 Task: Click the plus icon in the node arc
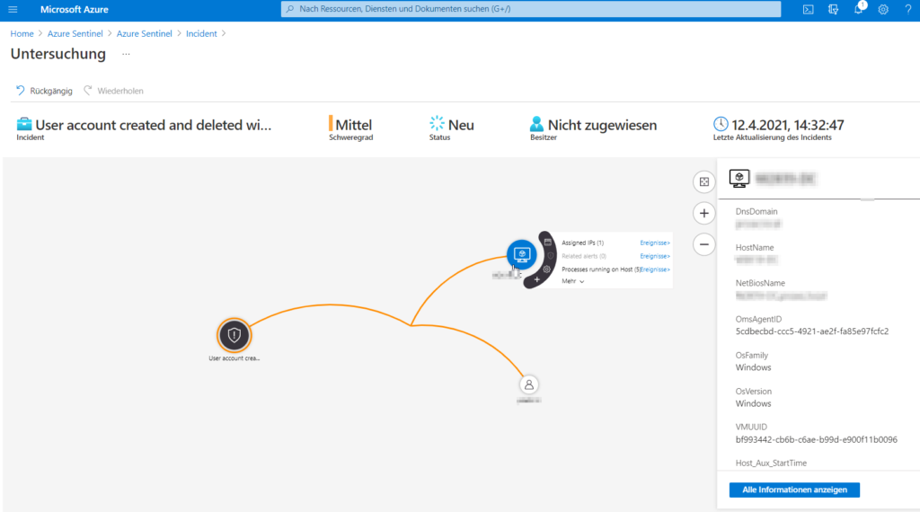pos(537,279)
